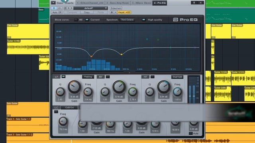Adjust the LF Gain knob

click(x=75, y=87)
